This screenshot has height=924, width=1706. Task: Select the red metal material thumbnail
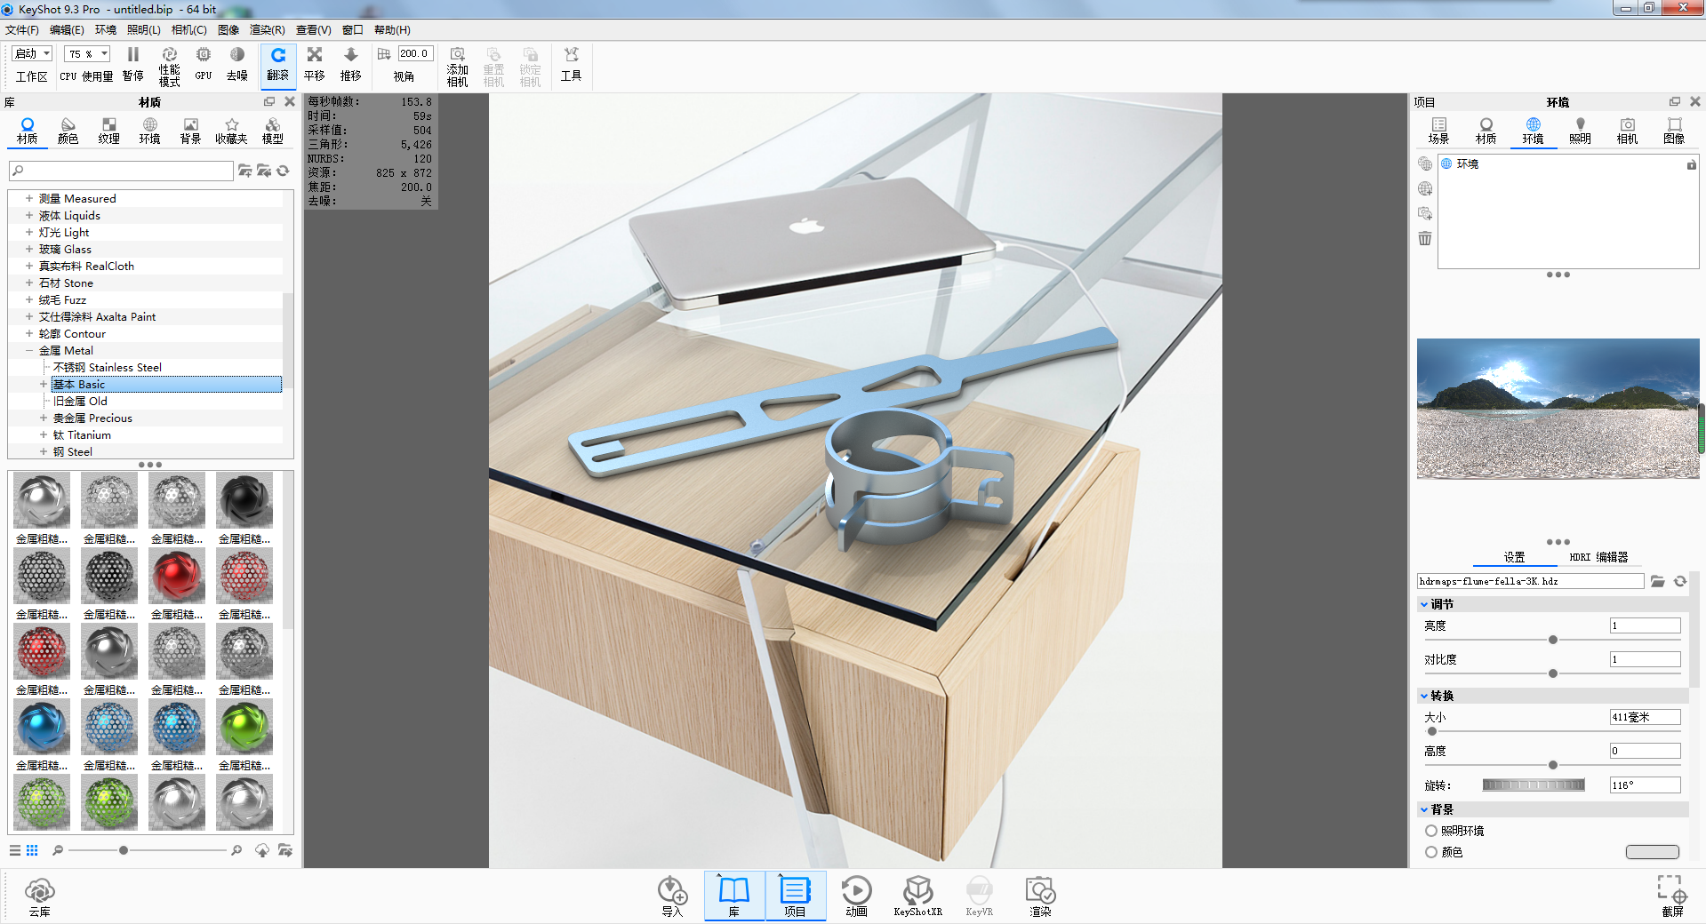(177, 576)
